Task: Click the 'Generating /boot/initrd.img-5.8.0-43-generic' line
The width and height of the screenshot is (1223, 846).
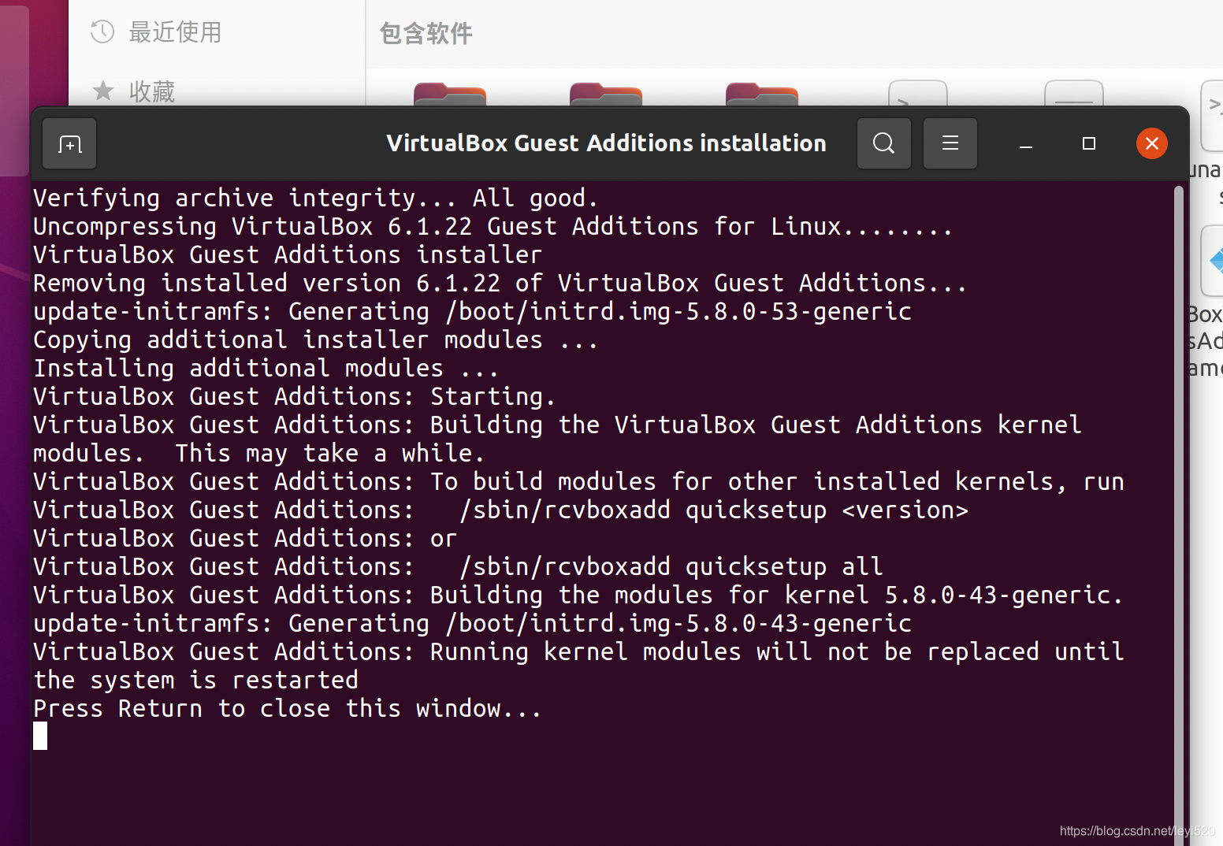Action: [472, 623]
